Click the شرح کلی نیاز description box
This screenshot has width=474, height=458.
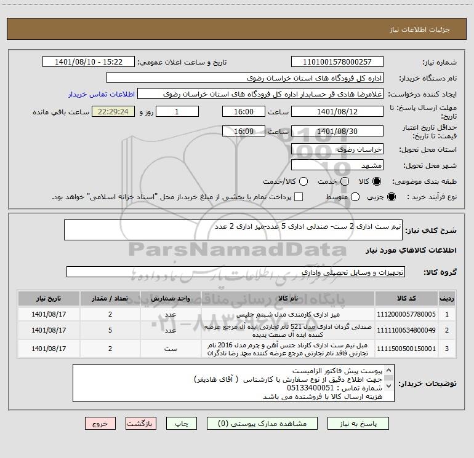[x=233, y=230]
